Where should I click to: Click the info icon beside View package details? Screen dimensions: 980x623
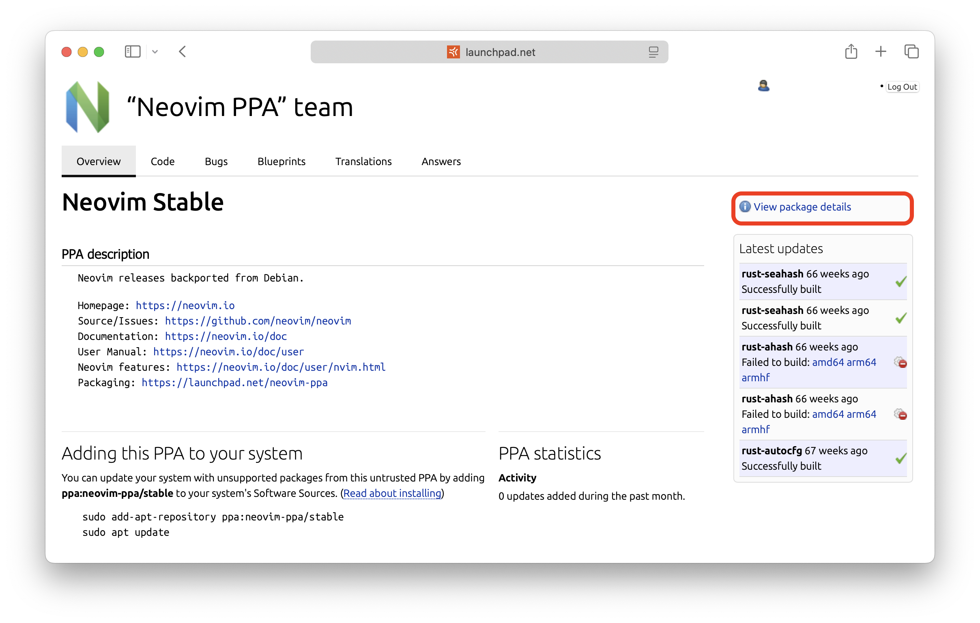click(745, 207)
